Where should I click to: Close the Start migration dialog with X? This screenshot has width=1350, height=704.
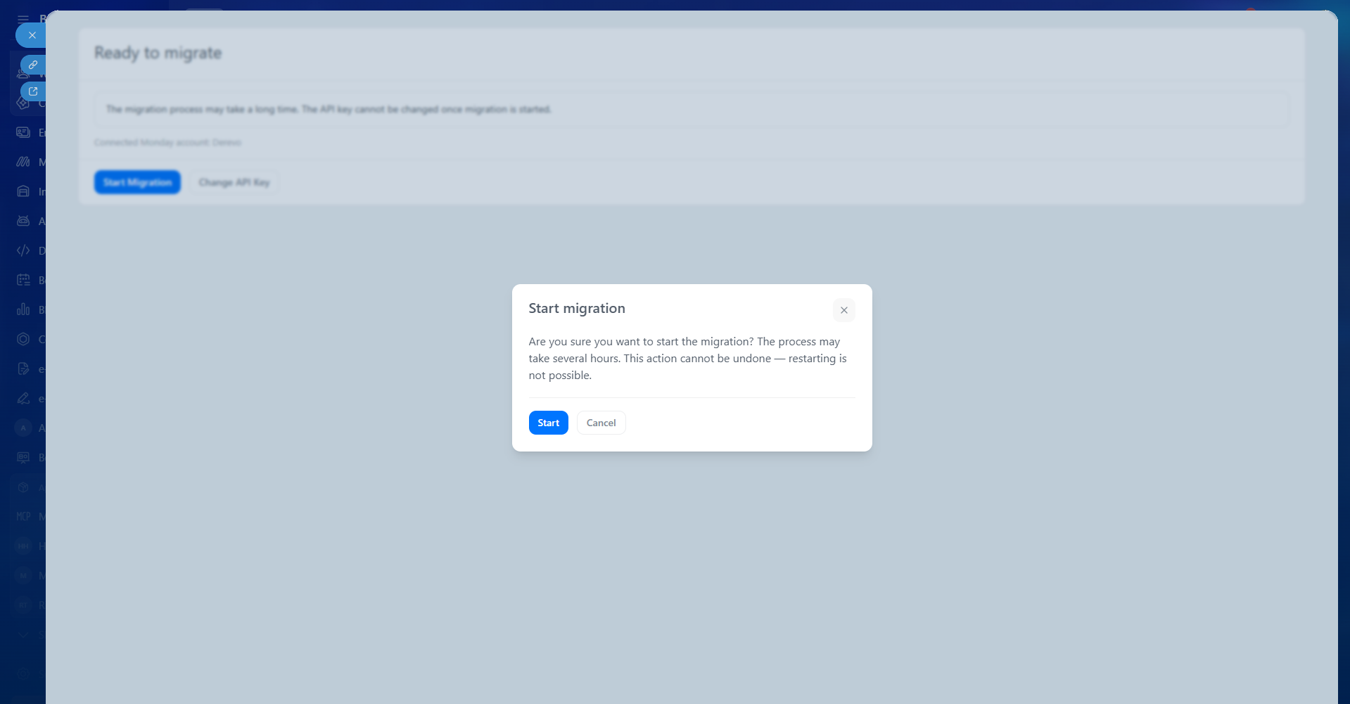(843, 310)
